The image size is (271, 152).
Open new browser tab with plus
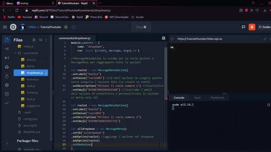tap(100, 3)
